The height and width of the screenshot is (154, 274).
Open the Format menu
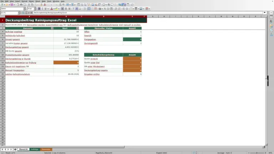coord(24,1)
